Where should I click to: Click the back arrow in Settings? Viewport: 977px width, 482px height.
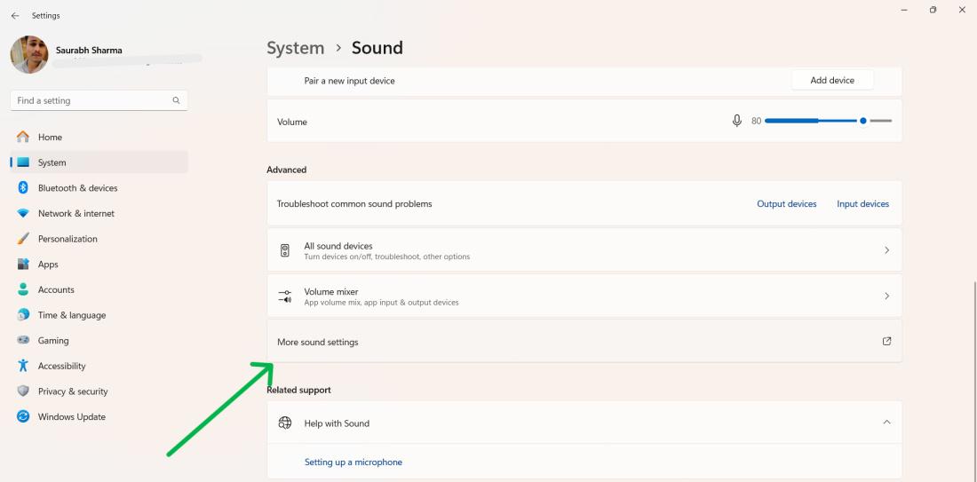15,15
